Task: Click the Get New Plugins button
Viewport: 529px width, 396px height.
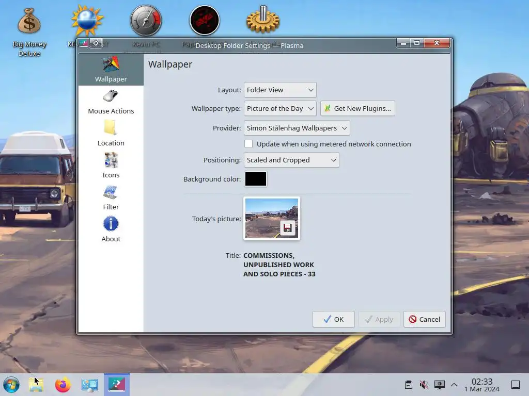Action: [357, 108]
